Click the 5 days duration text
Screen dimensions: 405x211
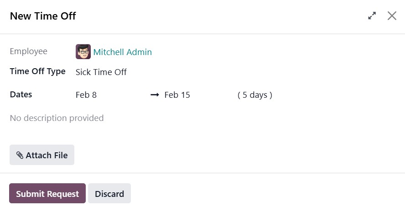pos(254,95)
